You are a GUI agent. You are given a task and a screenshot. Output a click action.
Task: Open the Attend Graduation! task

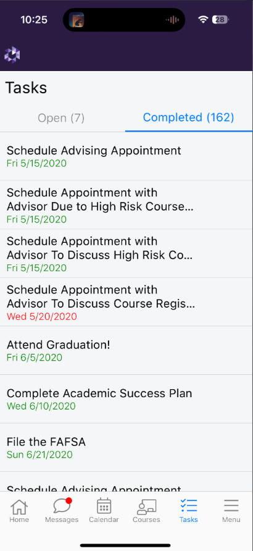126,351
